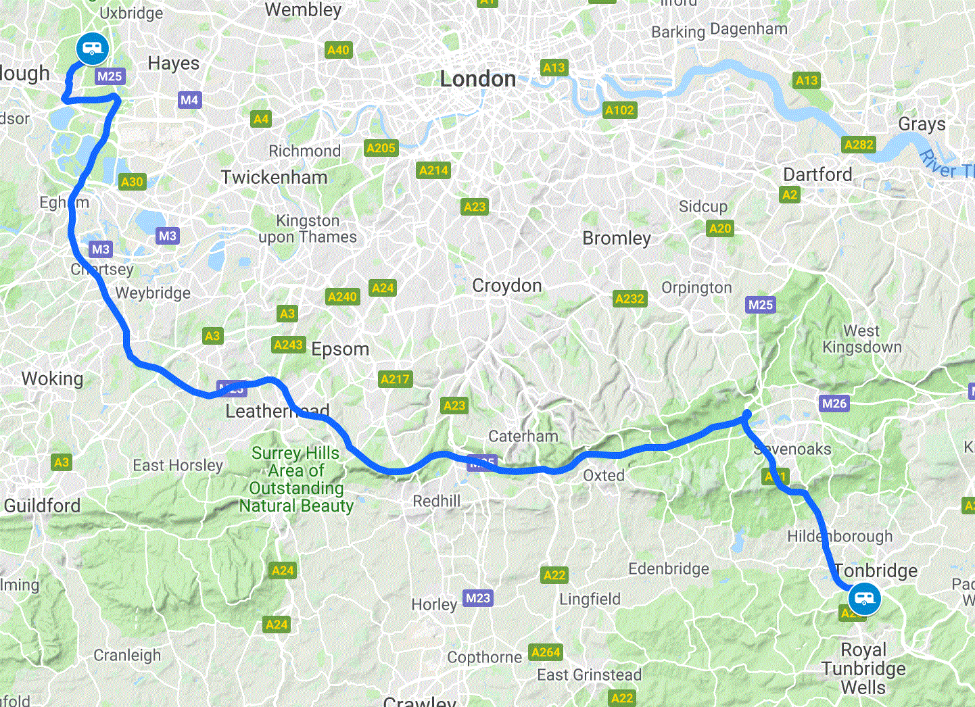
Task: Select the M23 shield near Horley
Action: point(478,598)
